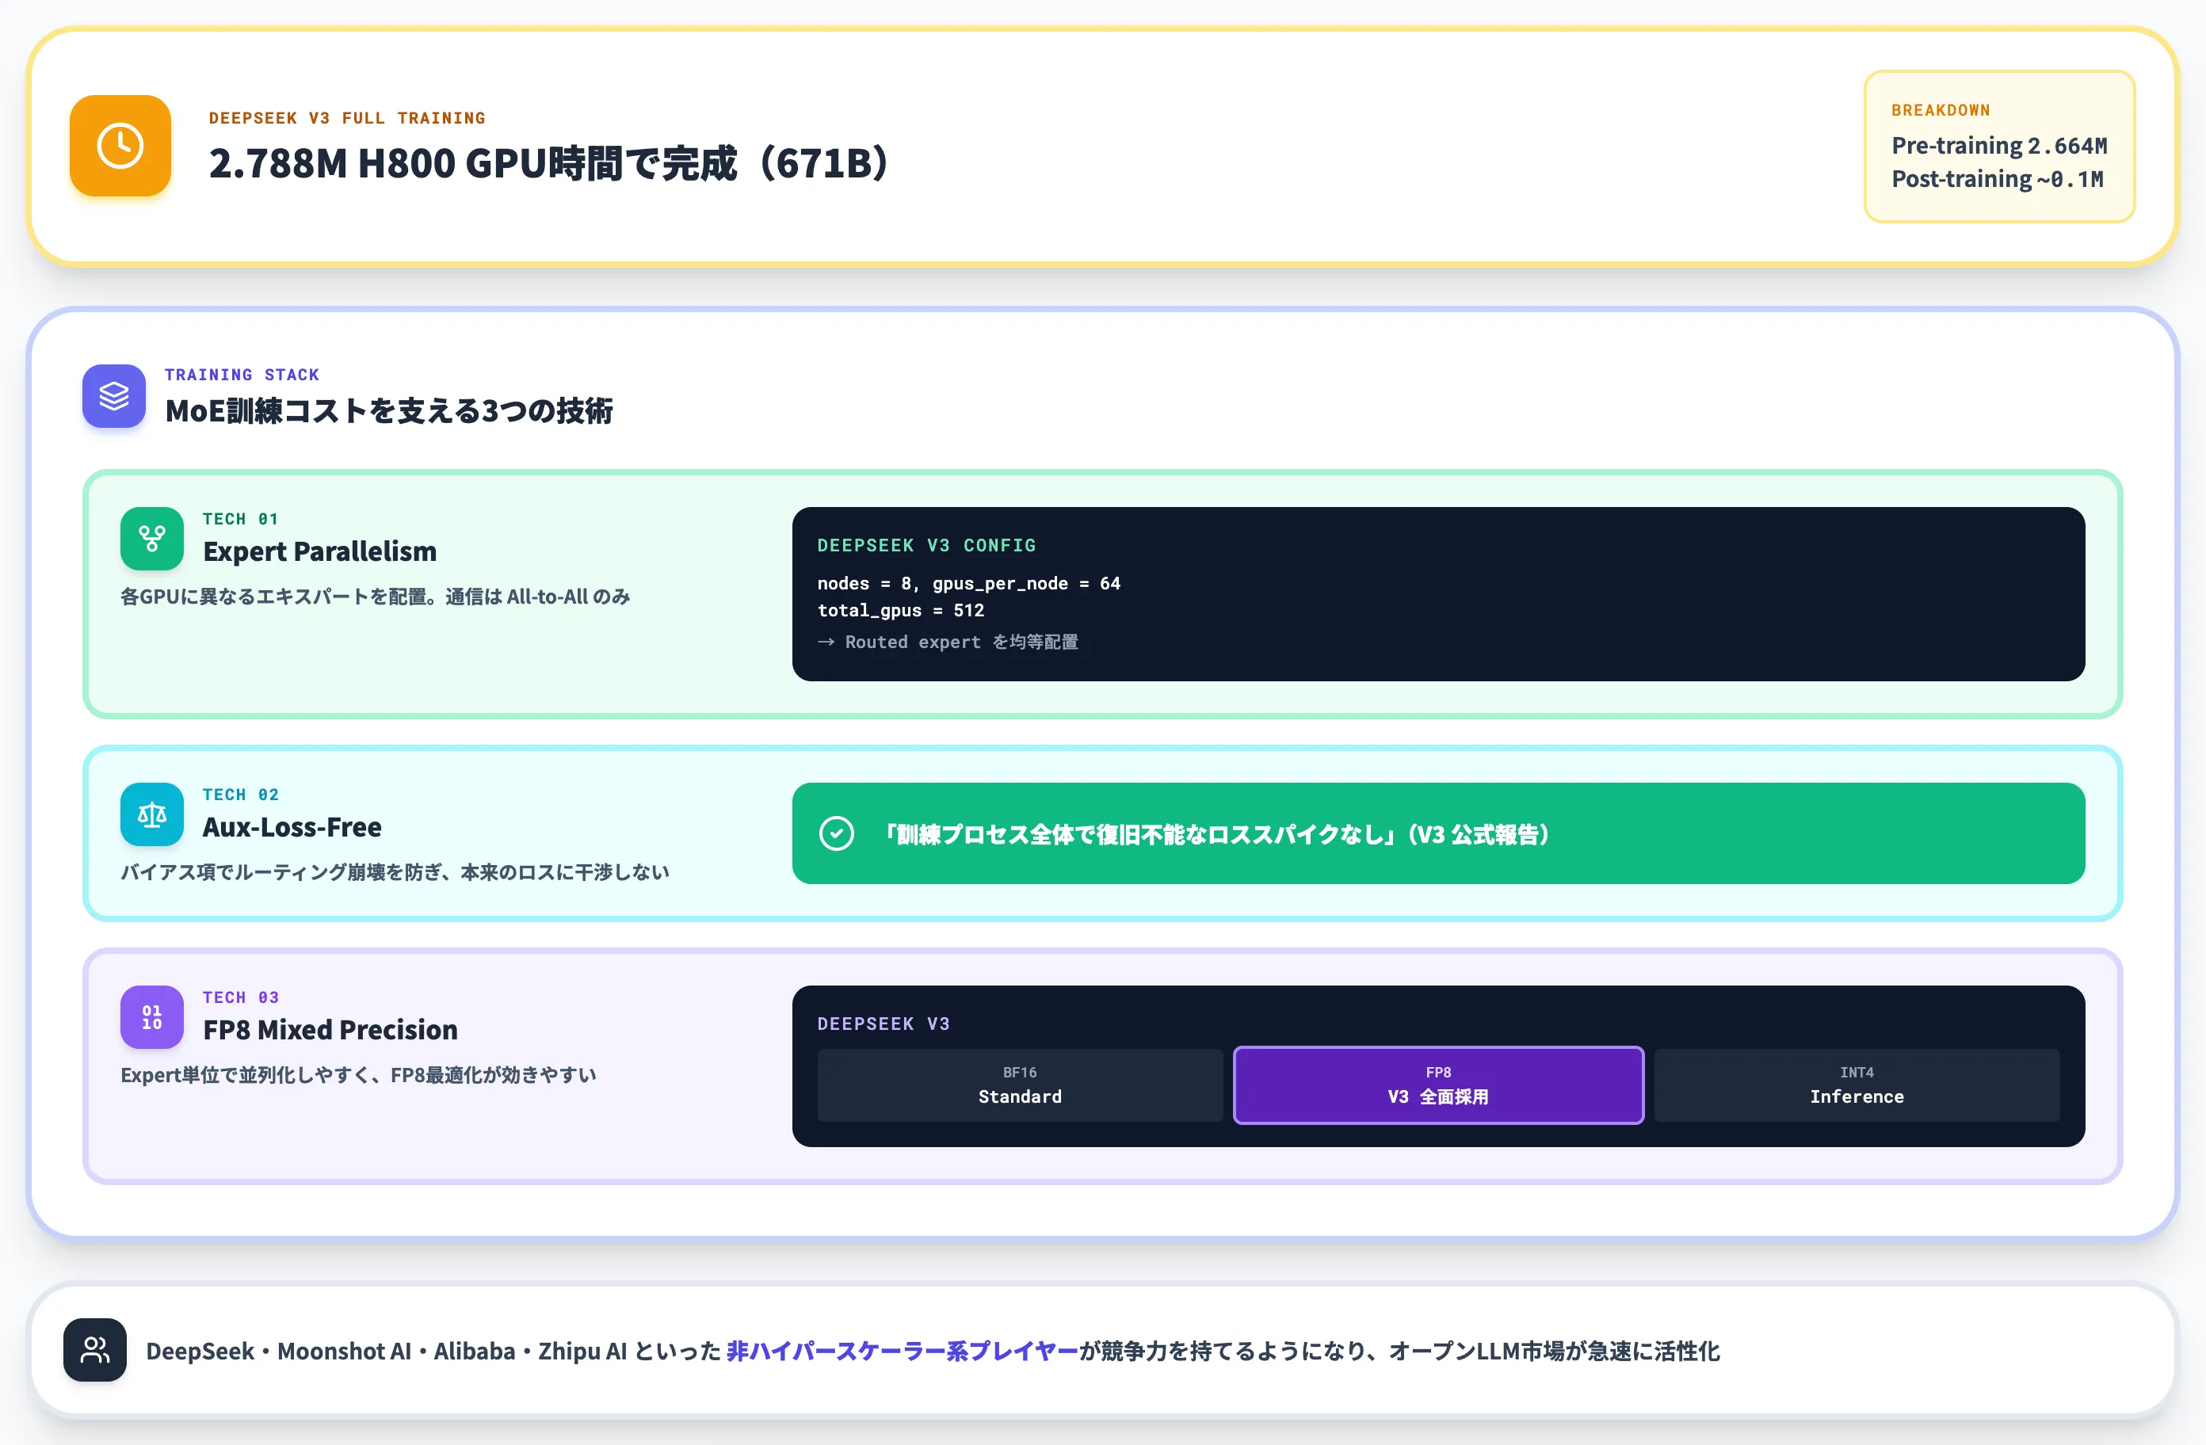The width and height of the screenshot is (2206, 1445).
Task: Click the cyan balance scale icon
Action: [152, 814]
